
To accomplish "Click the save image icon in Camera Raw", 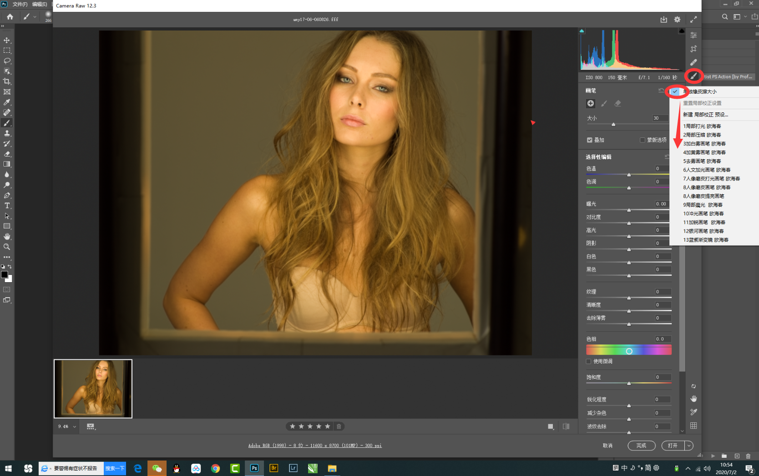I will pos(663,20).
